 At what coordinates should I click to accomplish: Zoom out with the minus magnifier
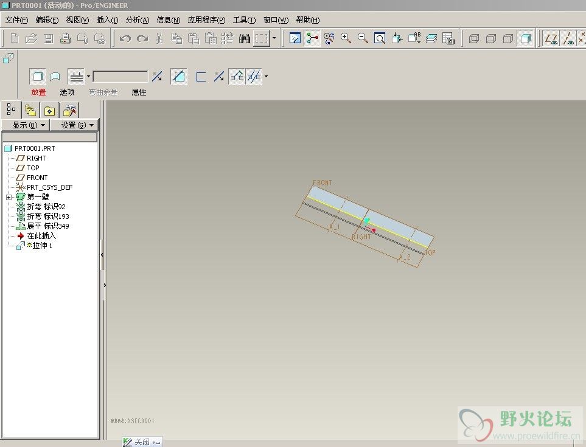click(x=363, y=38)
